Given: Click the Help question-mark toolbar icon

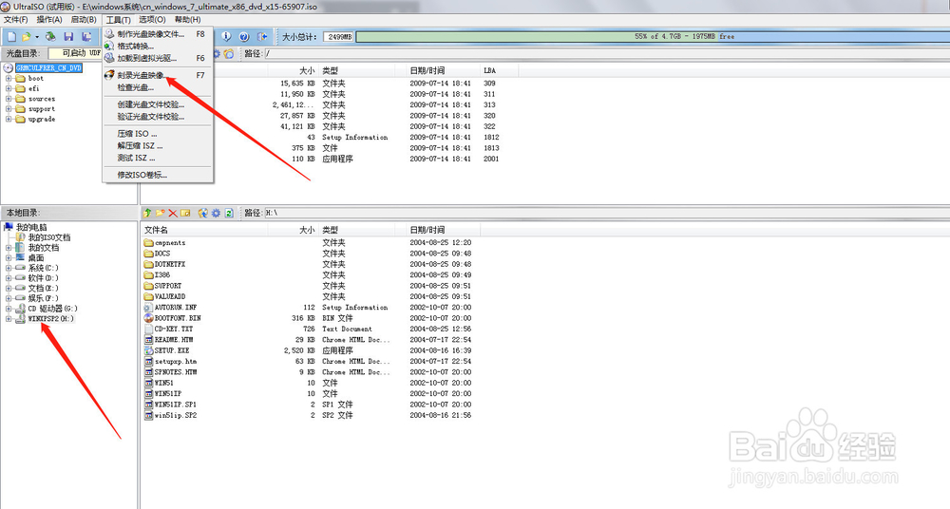Looking at the screenshot, I should [x=244, y=37].
